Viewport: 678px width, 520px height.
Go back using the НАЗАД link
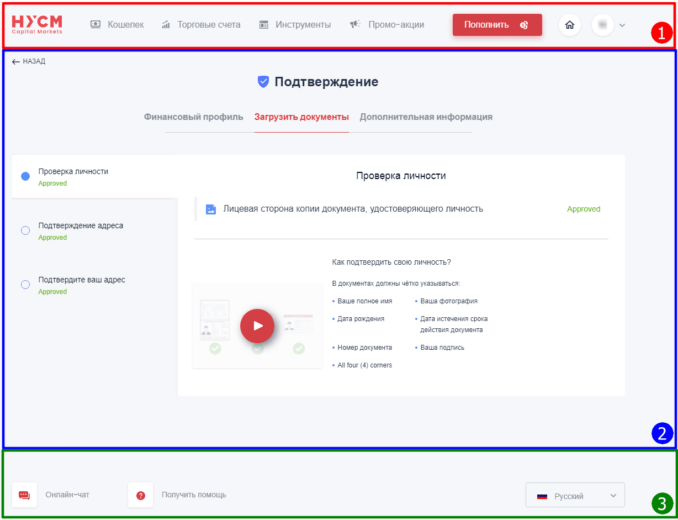pos(29,61)
